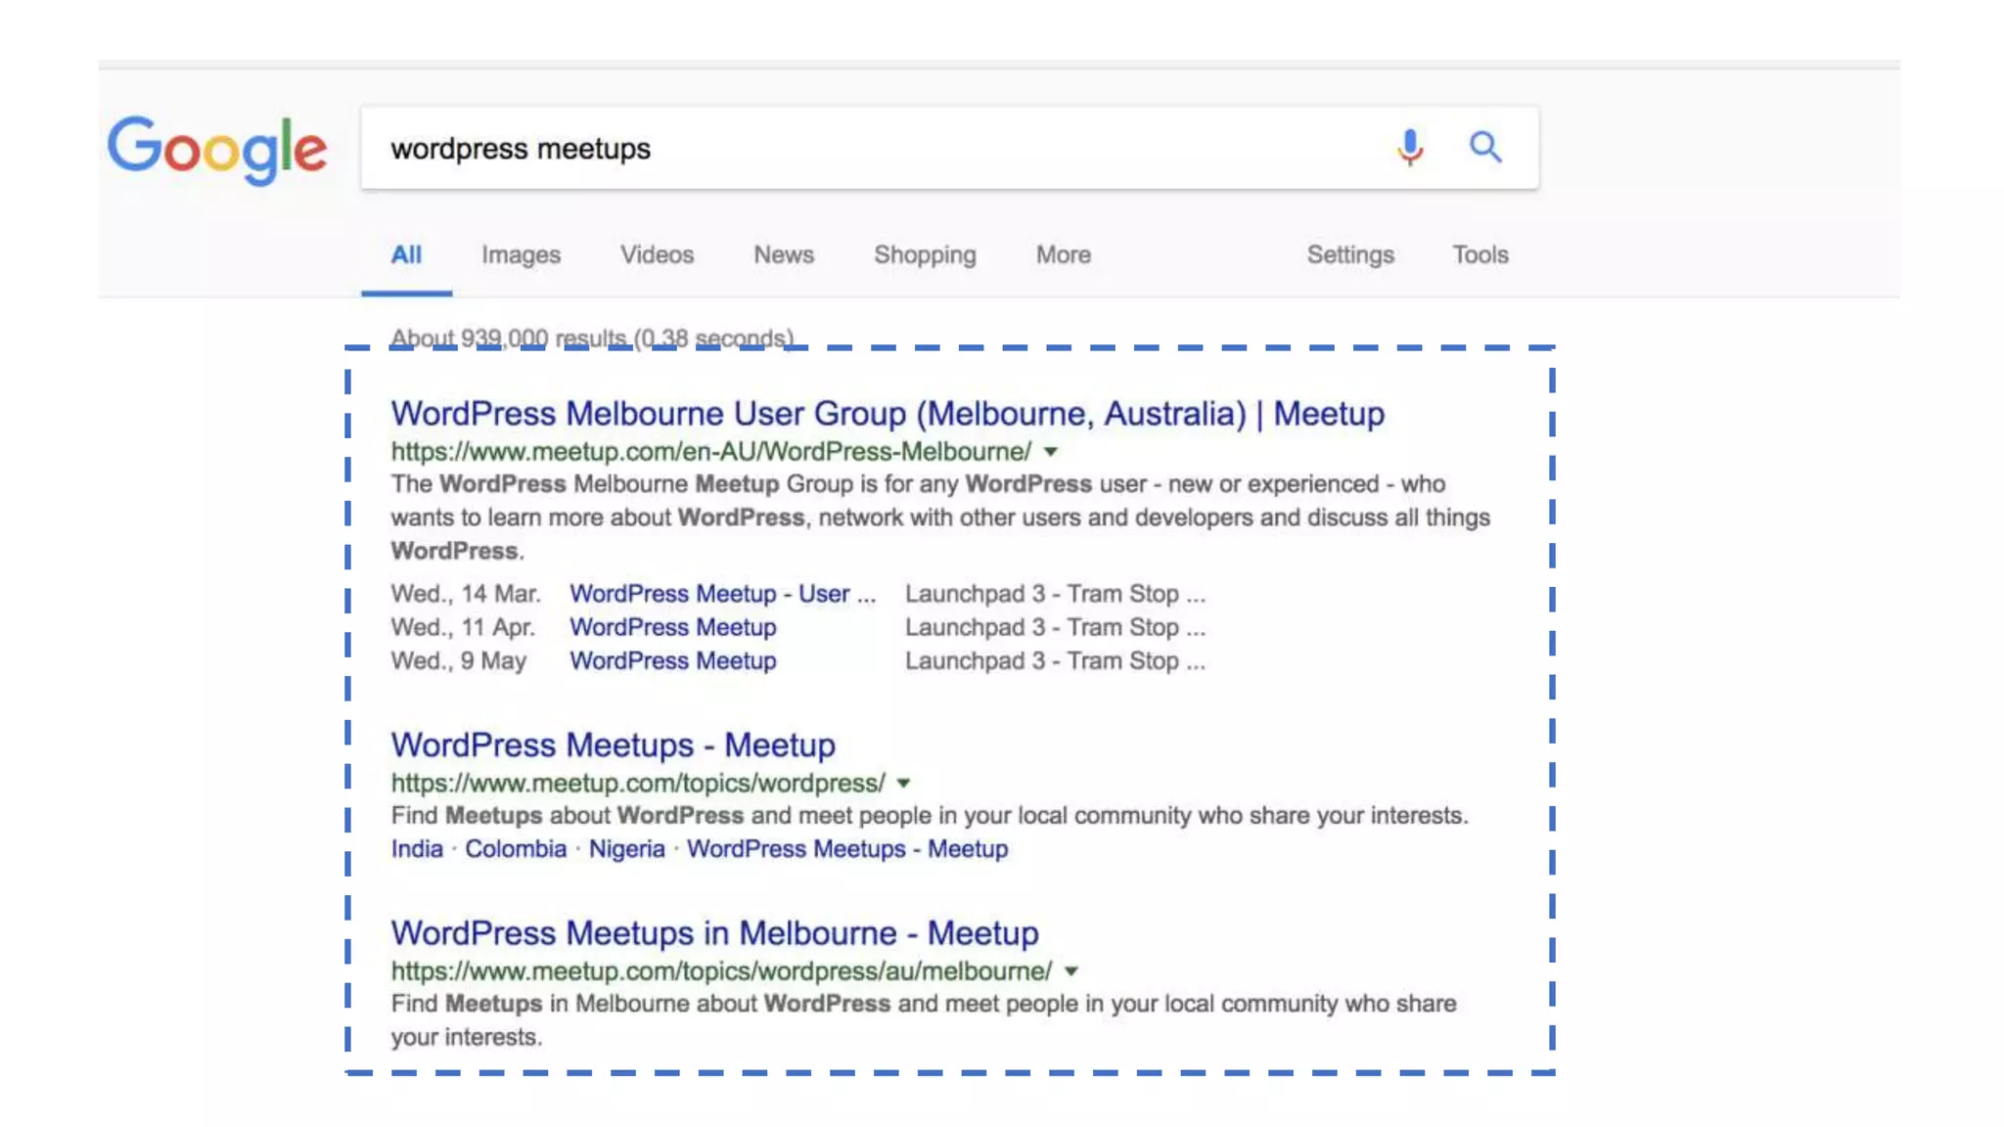2004x1127 pixels.
Task: Open the WordPress Meetups in Melbourne result
Action: [x=714, y=933]
